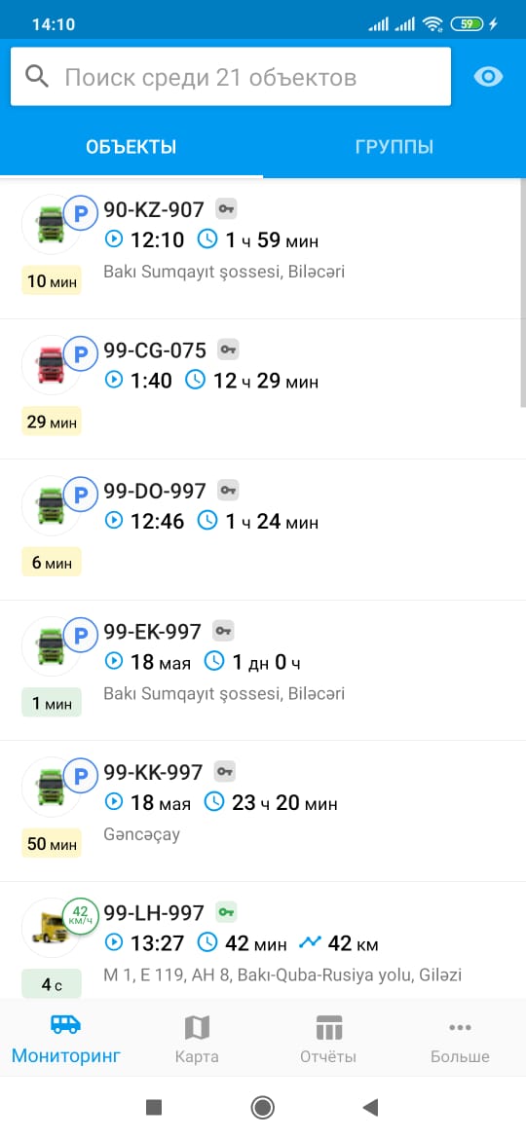This screenshot has width=526, height=1139.
Task: Open the Отчёты reports icon
Action: [x=329, y=1028]
